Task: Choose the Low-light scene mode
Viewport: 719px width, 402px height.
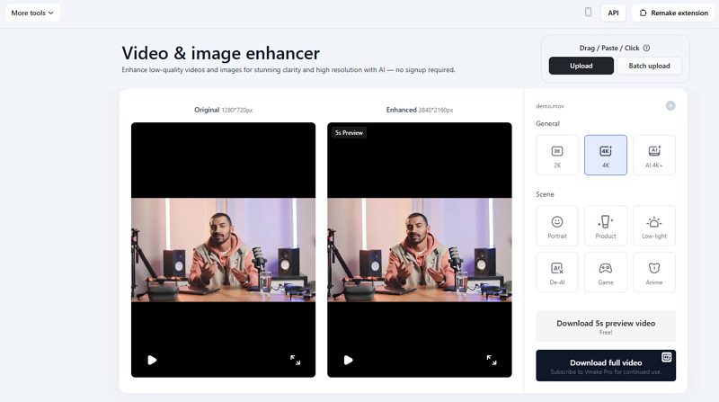Action: pos(653,226)
